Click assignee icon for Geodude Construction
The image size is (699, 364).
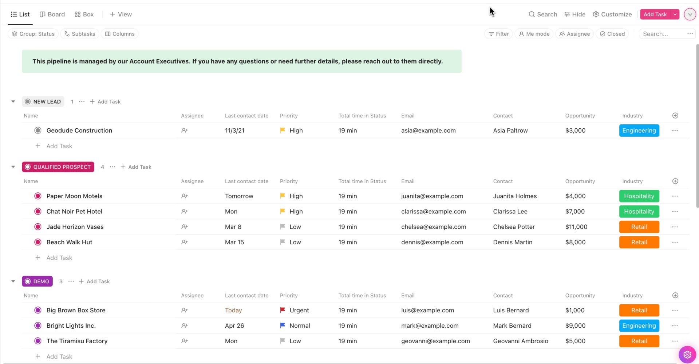[x=185, y=131]
